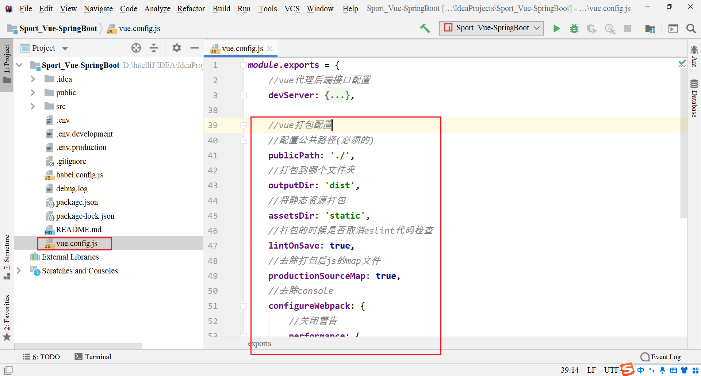Screen dimensions: 701x376
Task: Select the vue.config.js editor tab
Action: (242, 48)
